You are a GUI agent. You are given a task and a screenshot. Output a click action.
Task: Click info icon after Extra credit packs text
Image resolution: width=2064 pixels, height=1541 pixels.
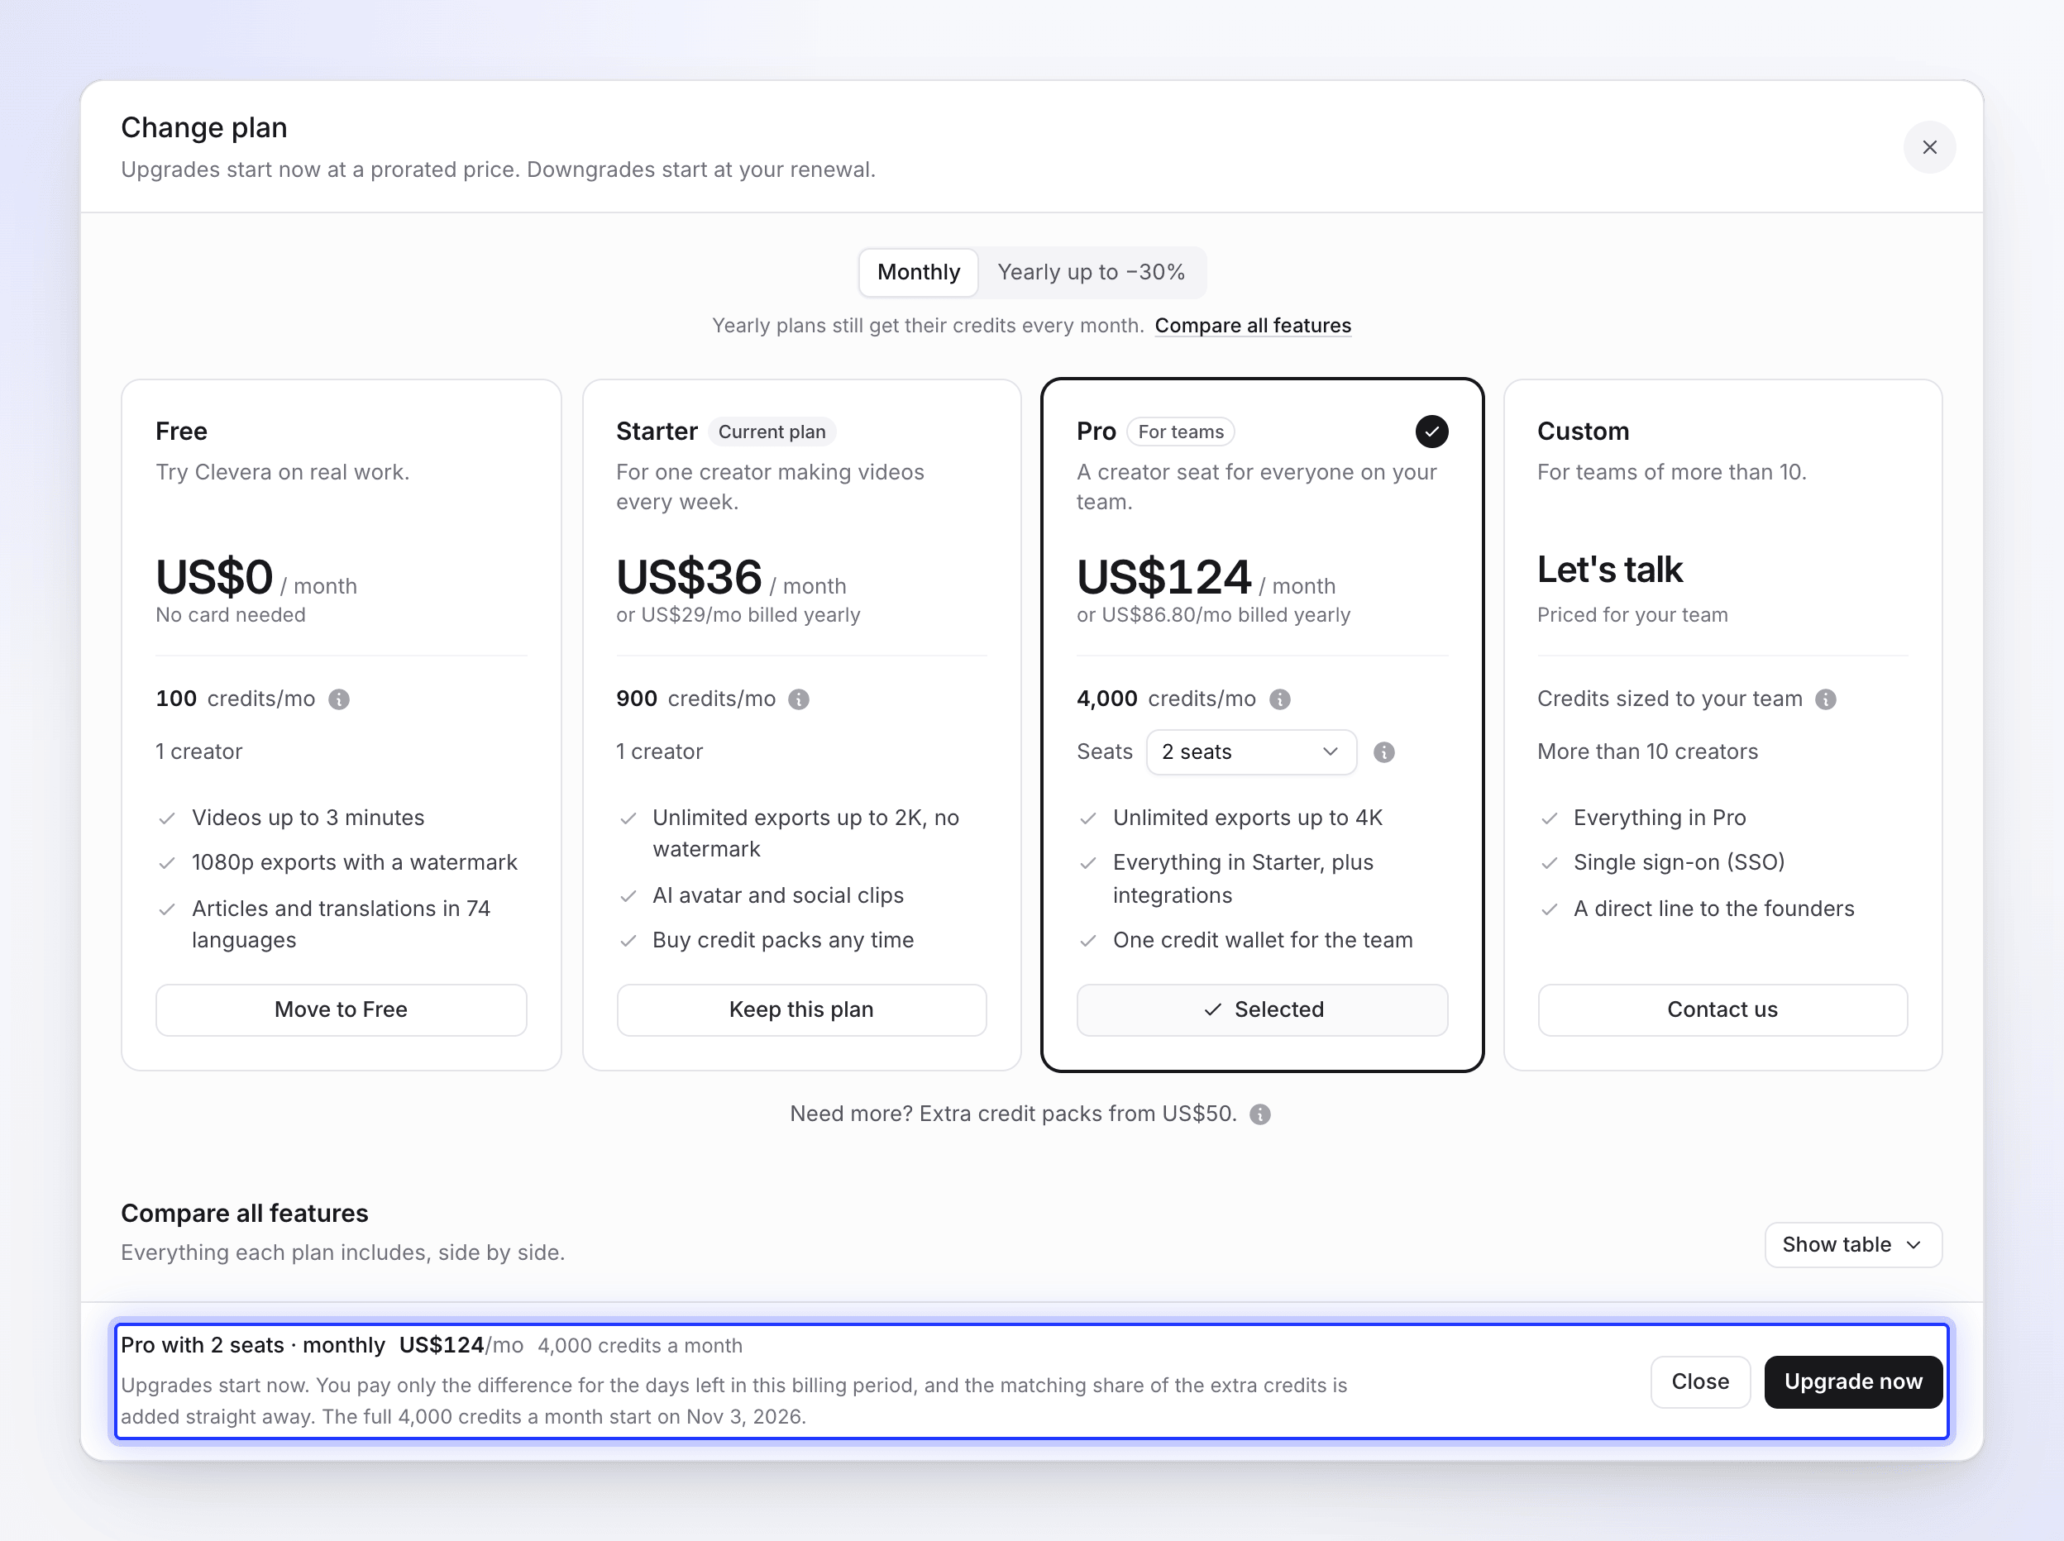click(x=1259, y=1114)
